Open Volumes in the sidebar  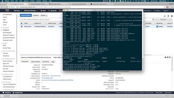(5, 53)
